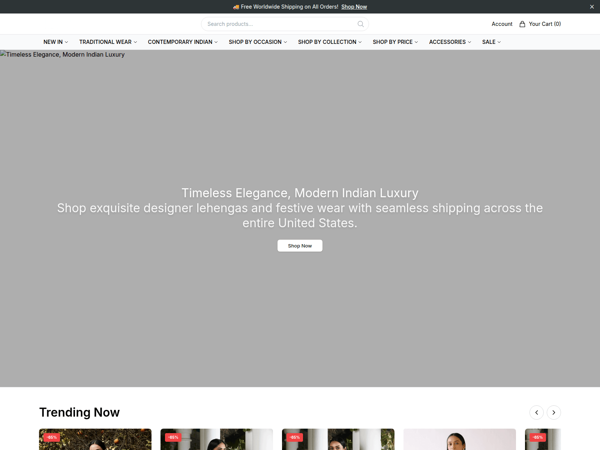Go to previous Trending Now products
Screen dimensions: 600x450
click(537, 412)
